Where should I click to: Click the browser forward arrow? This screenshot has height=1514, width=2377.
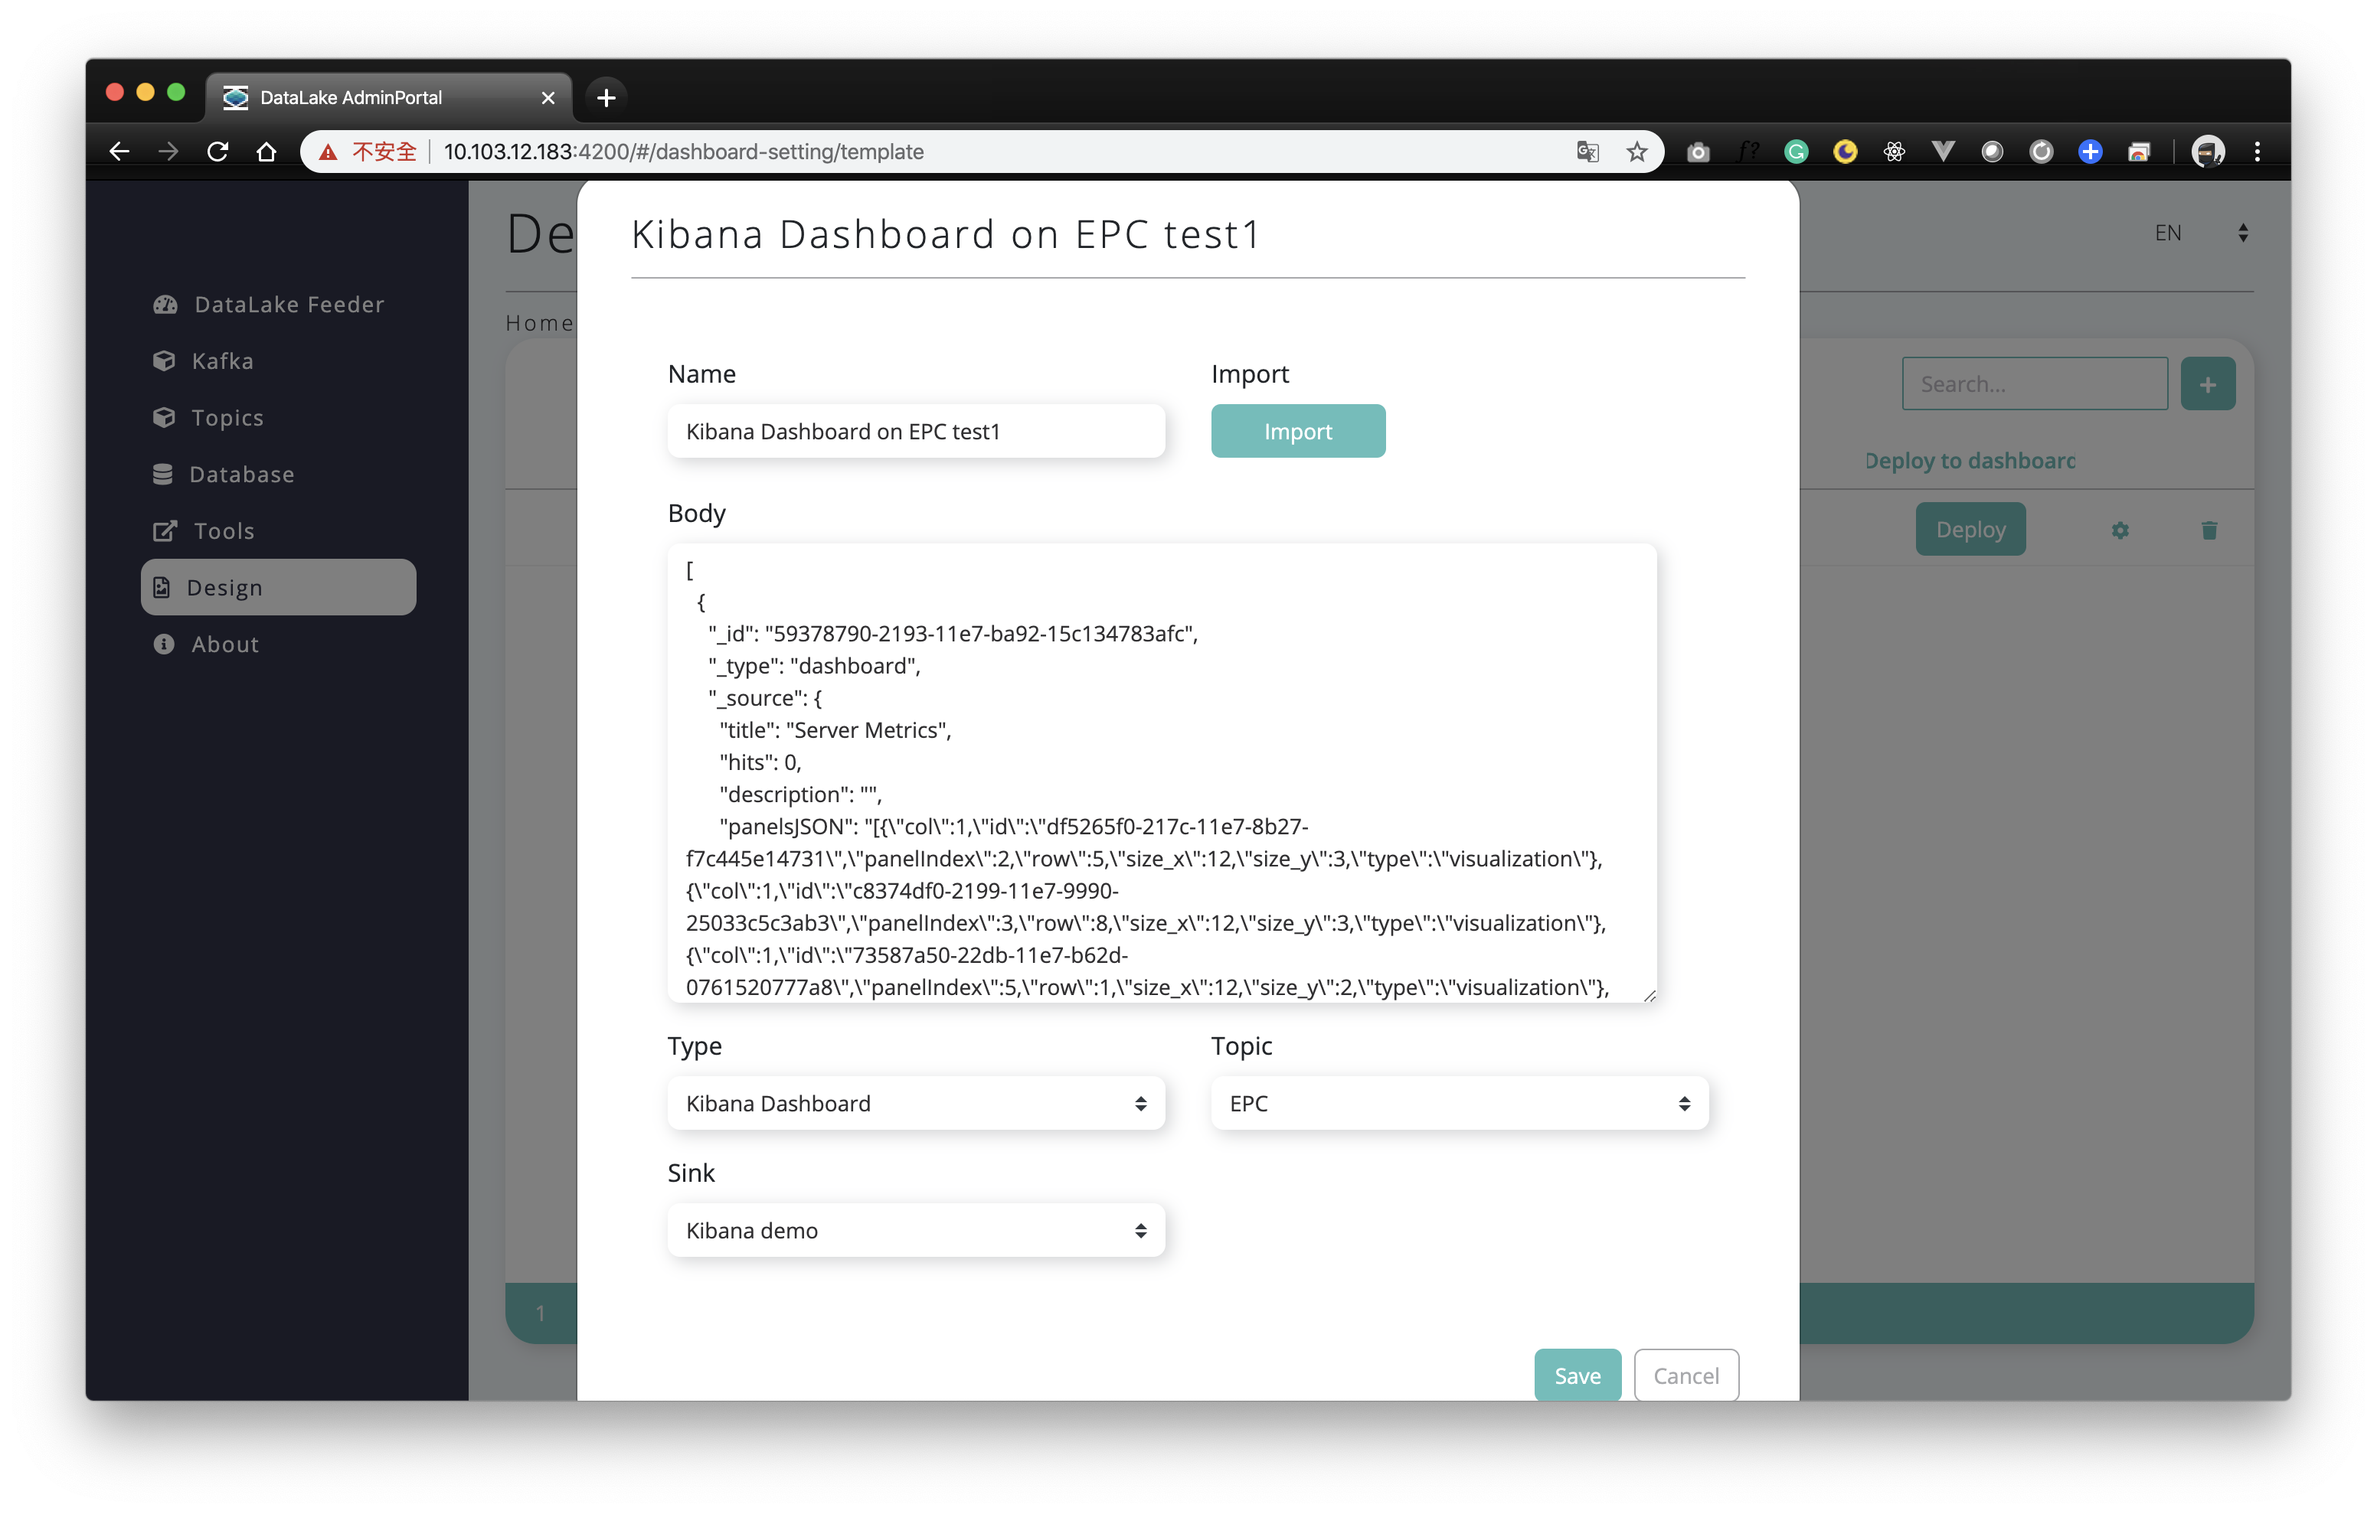coord(168,151)
